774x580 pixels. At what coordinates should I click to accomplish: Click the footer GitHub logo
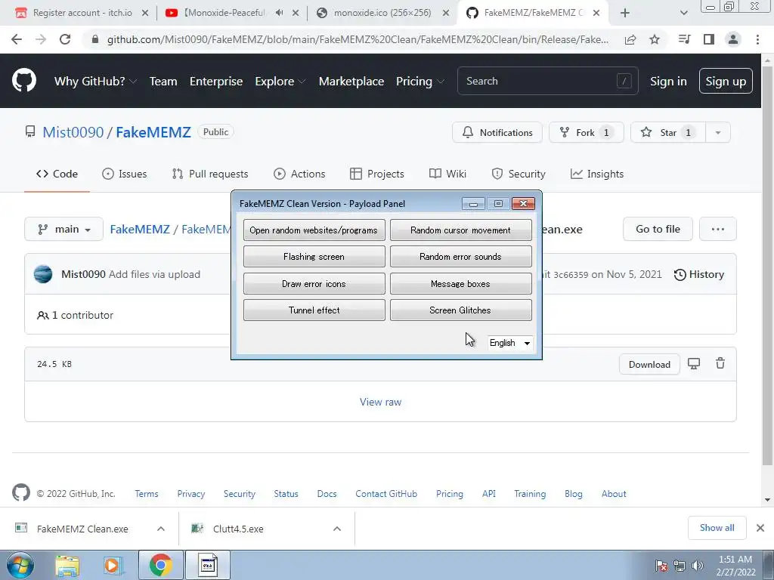[x=20, y=492]
